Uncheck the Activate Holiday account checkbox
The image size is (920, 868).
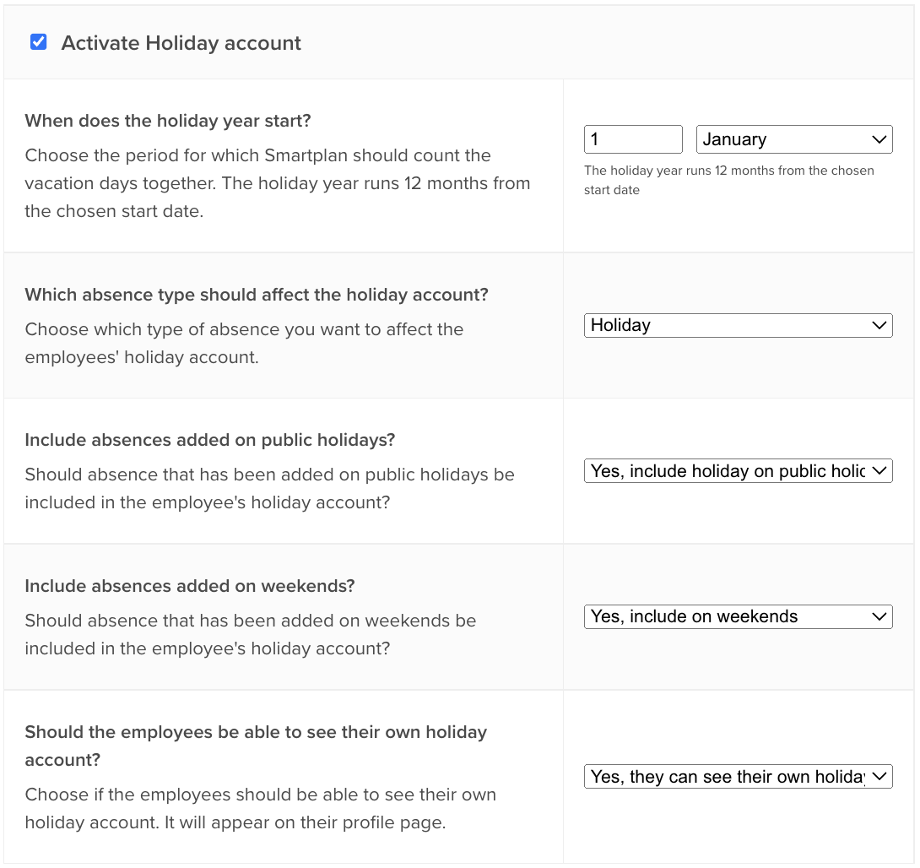tap(38, 42)
